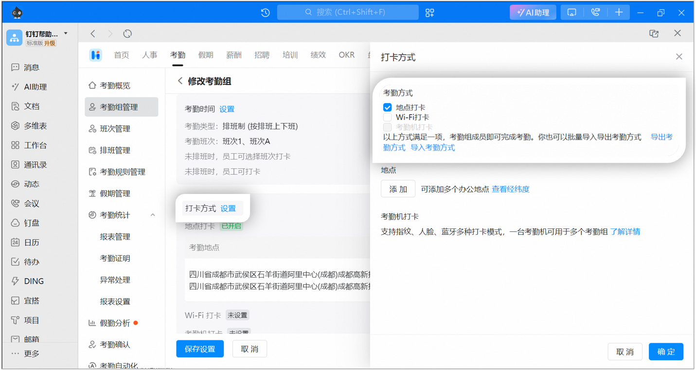The width and height of the screenshot is (696, 370).
Task: Go back with the browser back arrow
Action: click(93, 34)
